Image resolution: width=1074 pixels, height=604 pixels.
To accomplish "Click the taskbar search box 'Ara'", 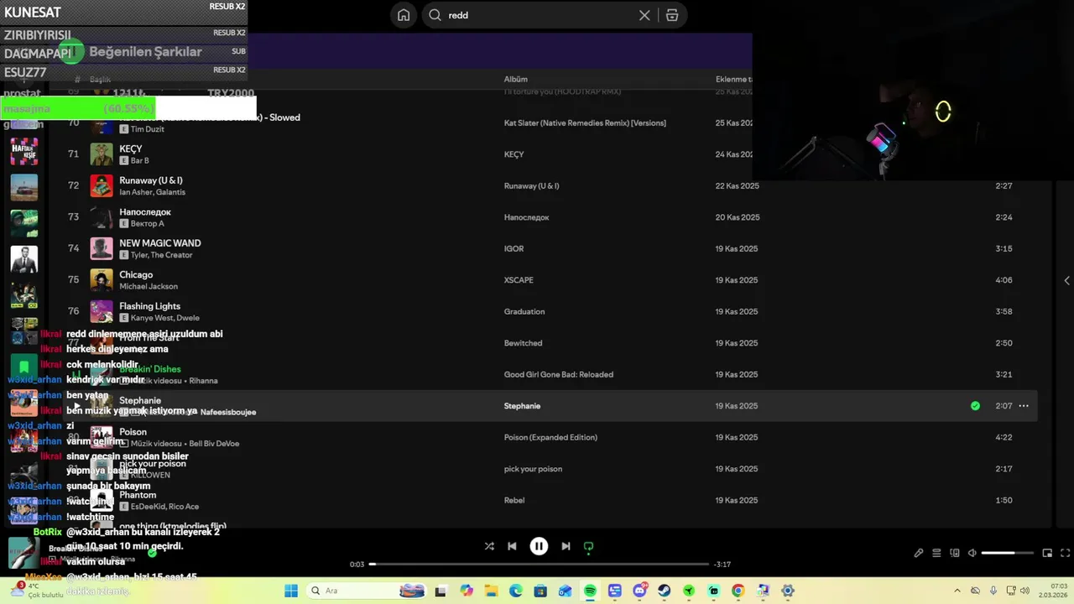I will click(366, 591).
